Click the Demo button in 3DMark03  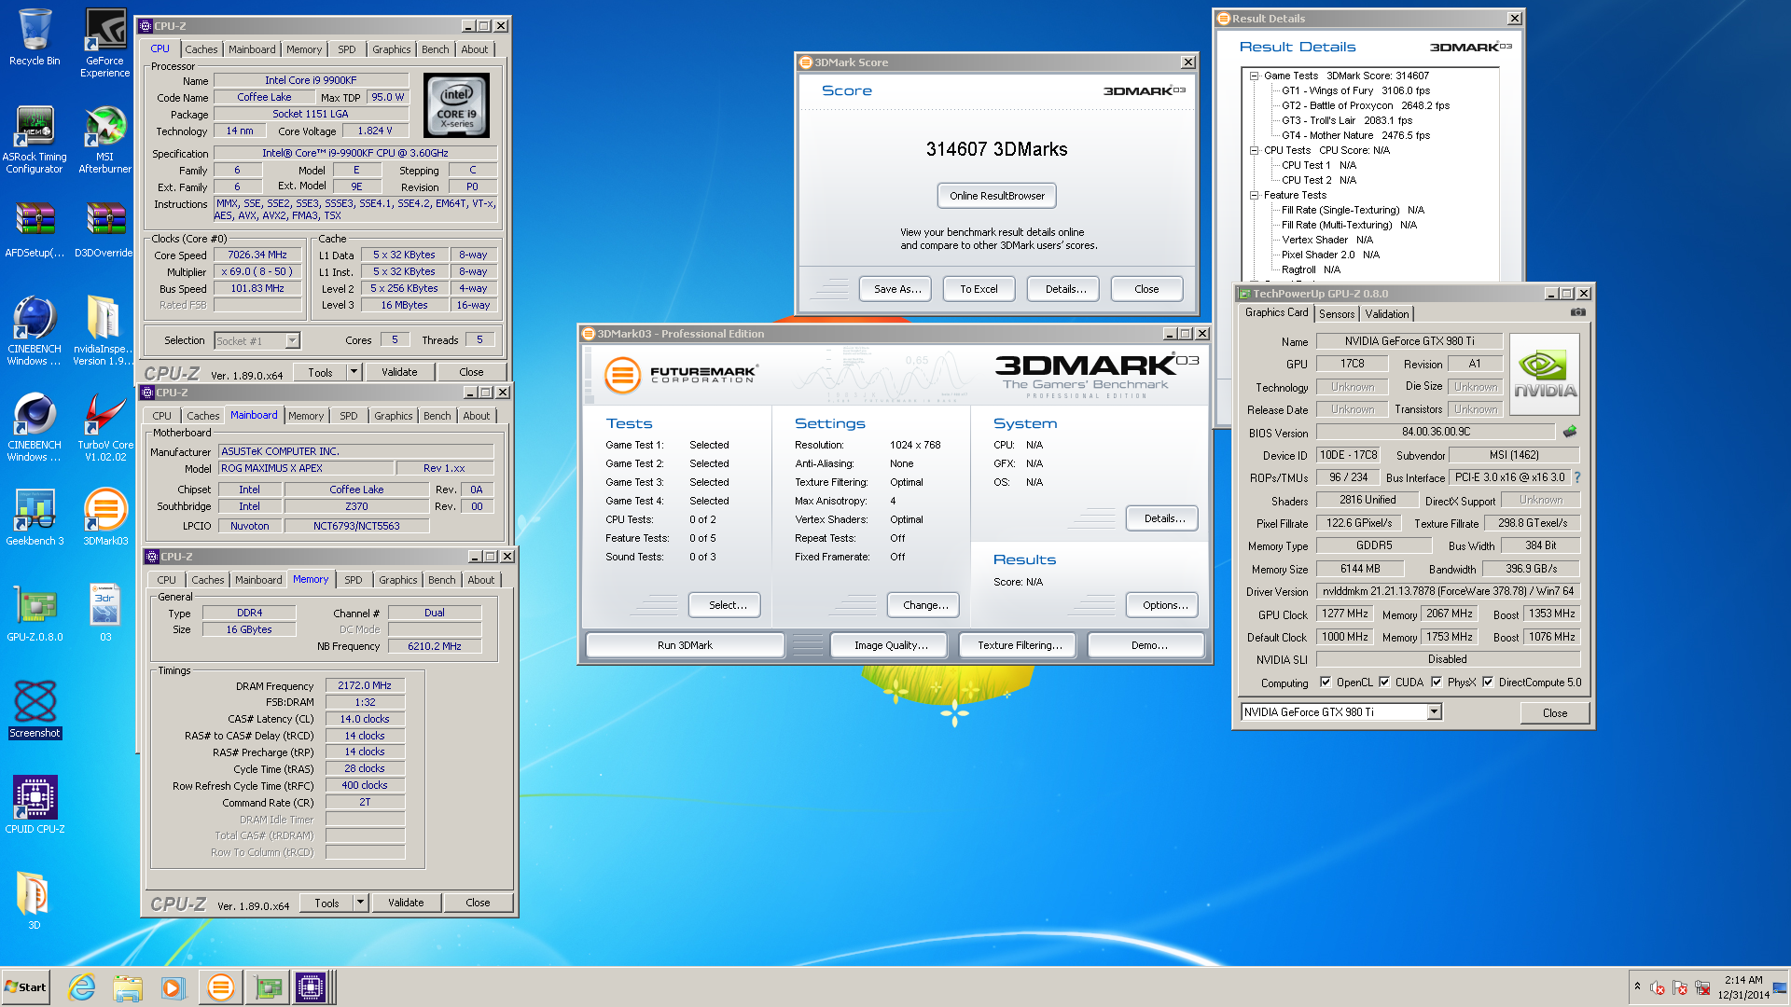pos(1147,645)
